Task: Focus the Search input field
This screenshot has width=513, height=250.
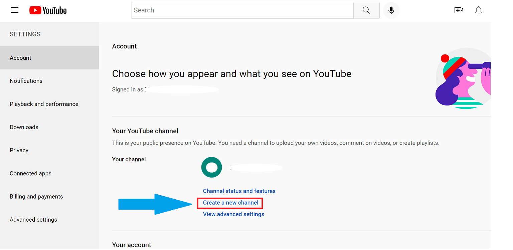Action: [242, 10]
